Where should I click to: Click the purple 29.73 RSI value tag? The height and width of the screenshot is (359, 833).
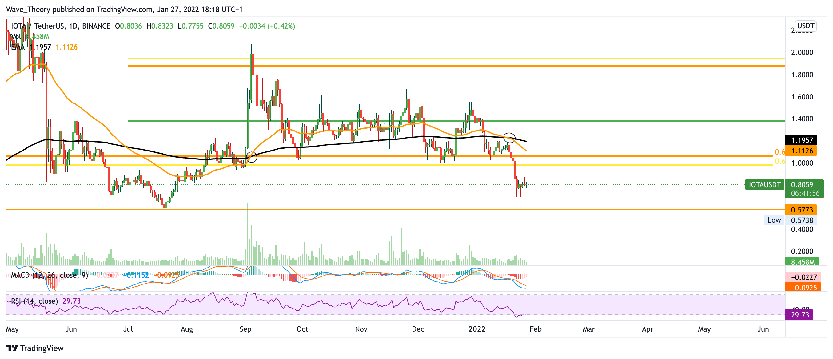click(799, 315)
